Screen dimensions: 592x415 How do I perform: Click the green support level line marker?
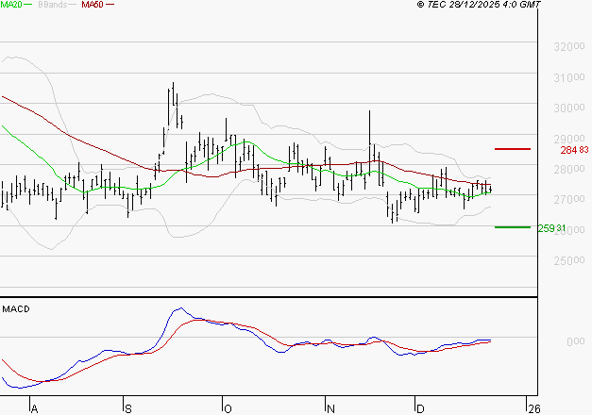(x=513, y=227)
